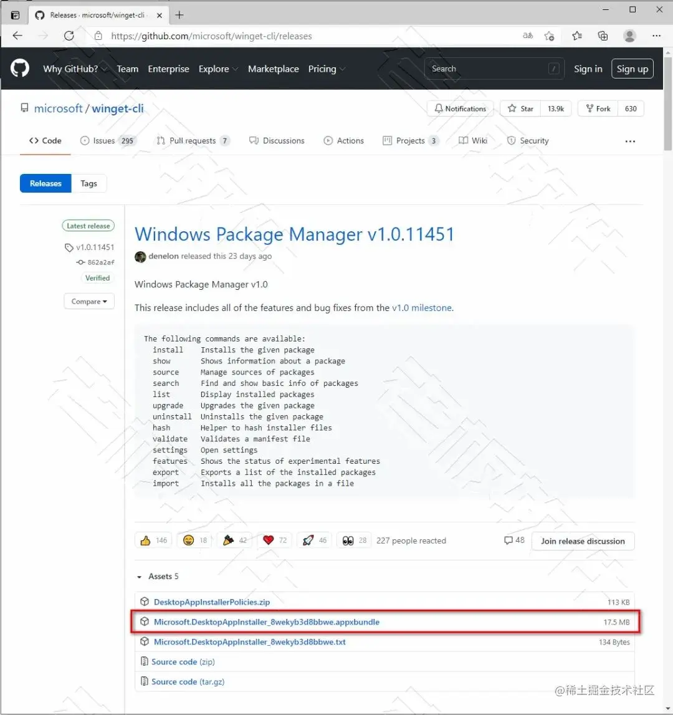Open the Wiki tab
The width and height of the screenshot is (673, 715).
coord(473,141)
